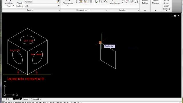Click the Quick Dimension icon
The height and width of the screenshot is (103, 183).
pyautogui.click(x=86, y=1)
